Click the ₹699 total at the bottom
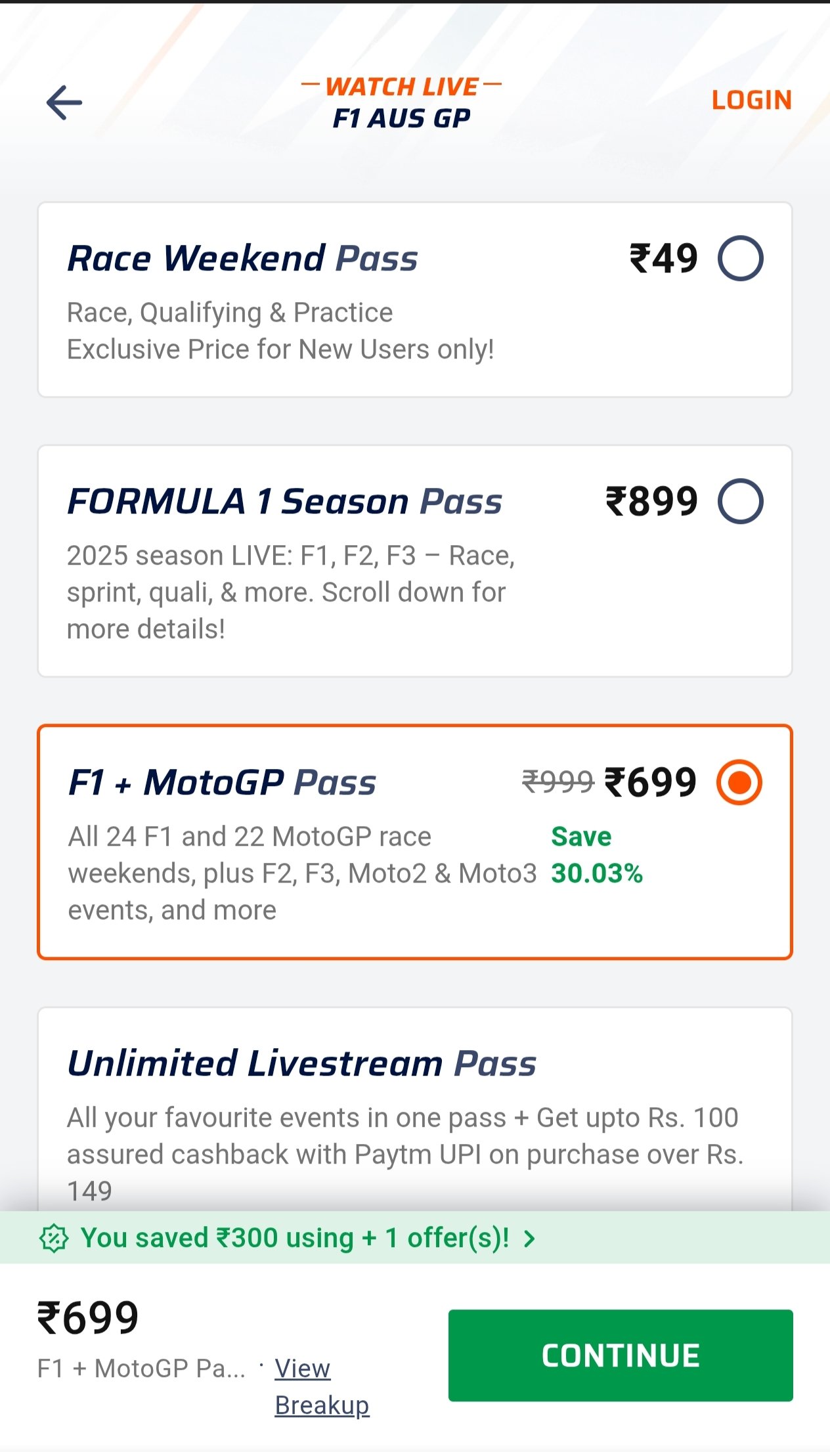 pyautogui.click(x=88, y=1318)
